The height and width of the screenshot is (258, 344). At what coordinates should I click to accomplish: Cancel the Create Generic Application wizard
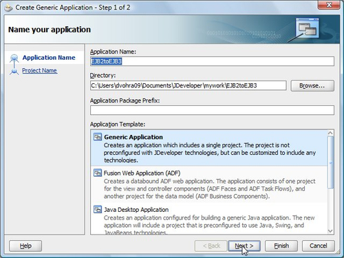pyautogui.click(x=319, y=246)
